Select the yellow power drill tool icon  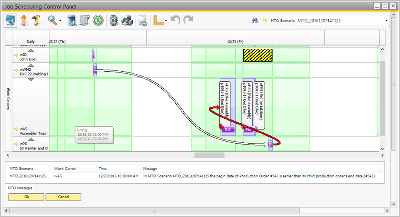point(35,20)
